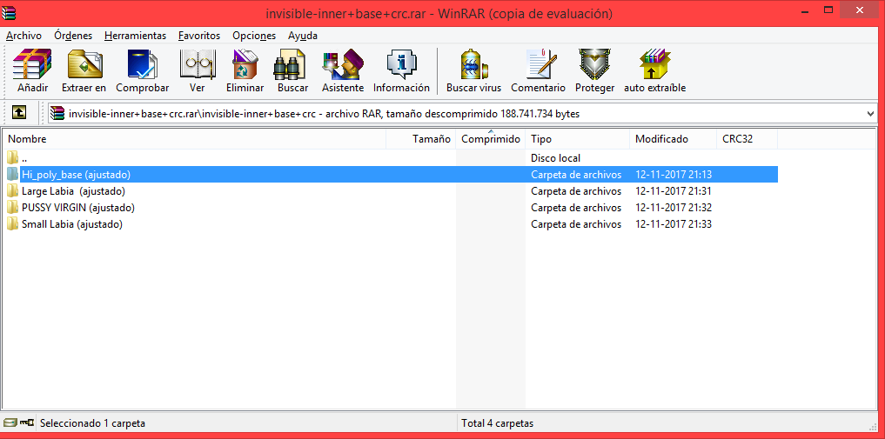Show archive Información icon
Screen dimensions: 885x439
click(x=401, y=70)
